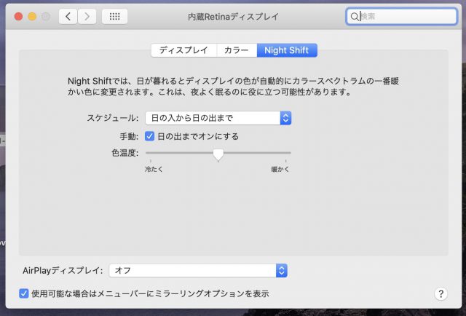
Task: Click the Night Shift description paragraph
Action: pyautogui.click(x=233, y=87)
